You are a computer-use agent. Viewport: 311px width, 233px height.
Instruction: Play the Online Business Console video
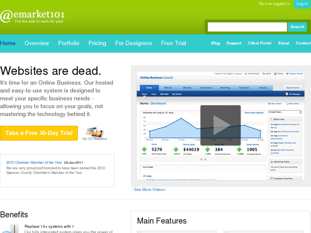(220, 125)
